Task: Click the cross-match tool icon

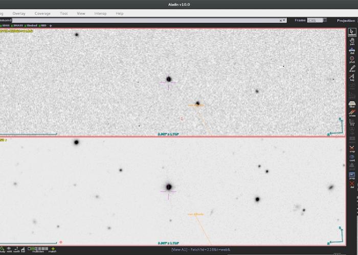Action: click(x=352, y=113)
